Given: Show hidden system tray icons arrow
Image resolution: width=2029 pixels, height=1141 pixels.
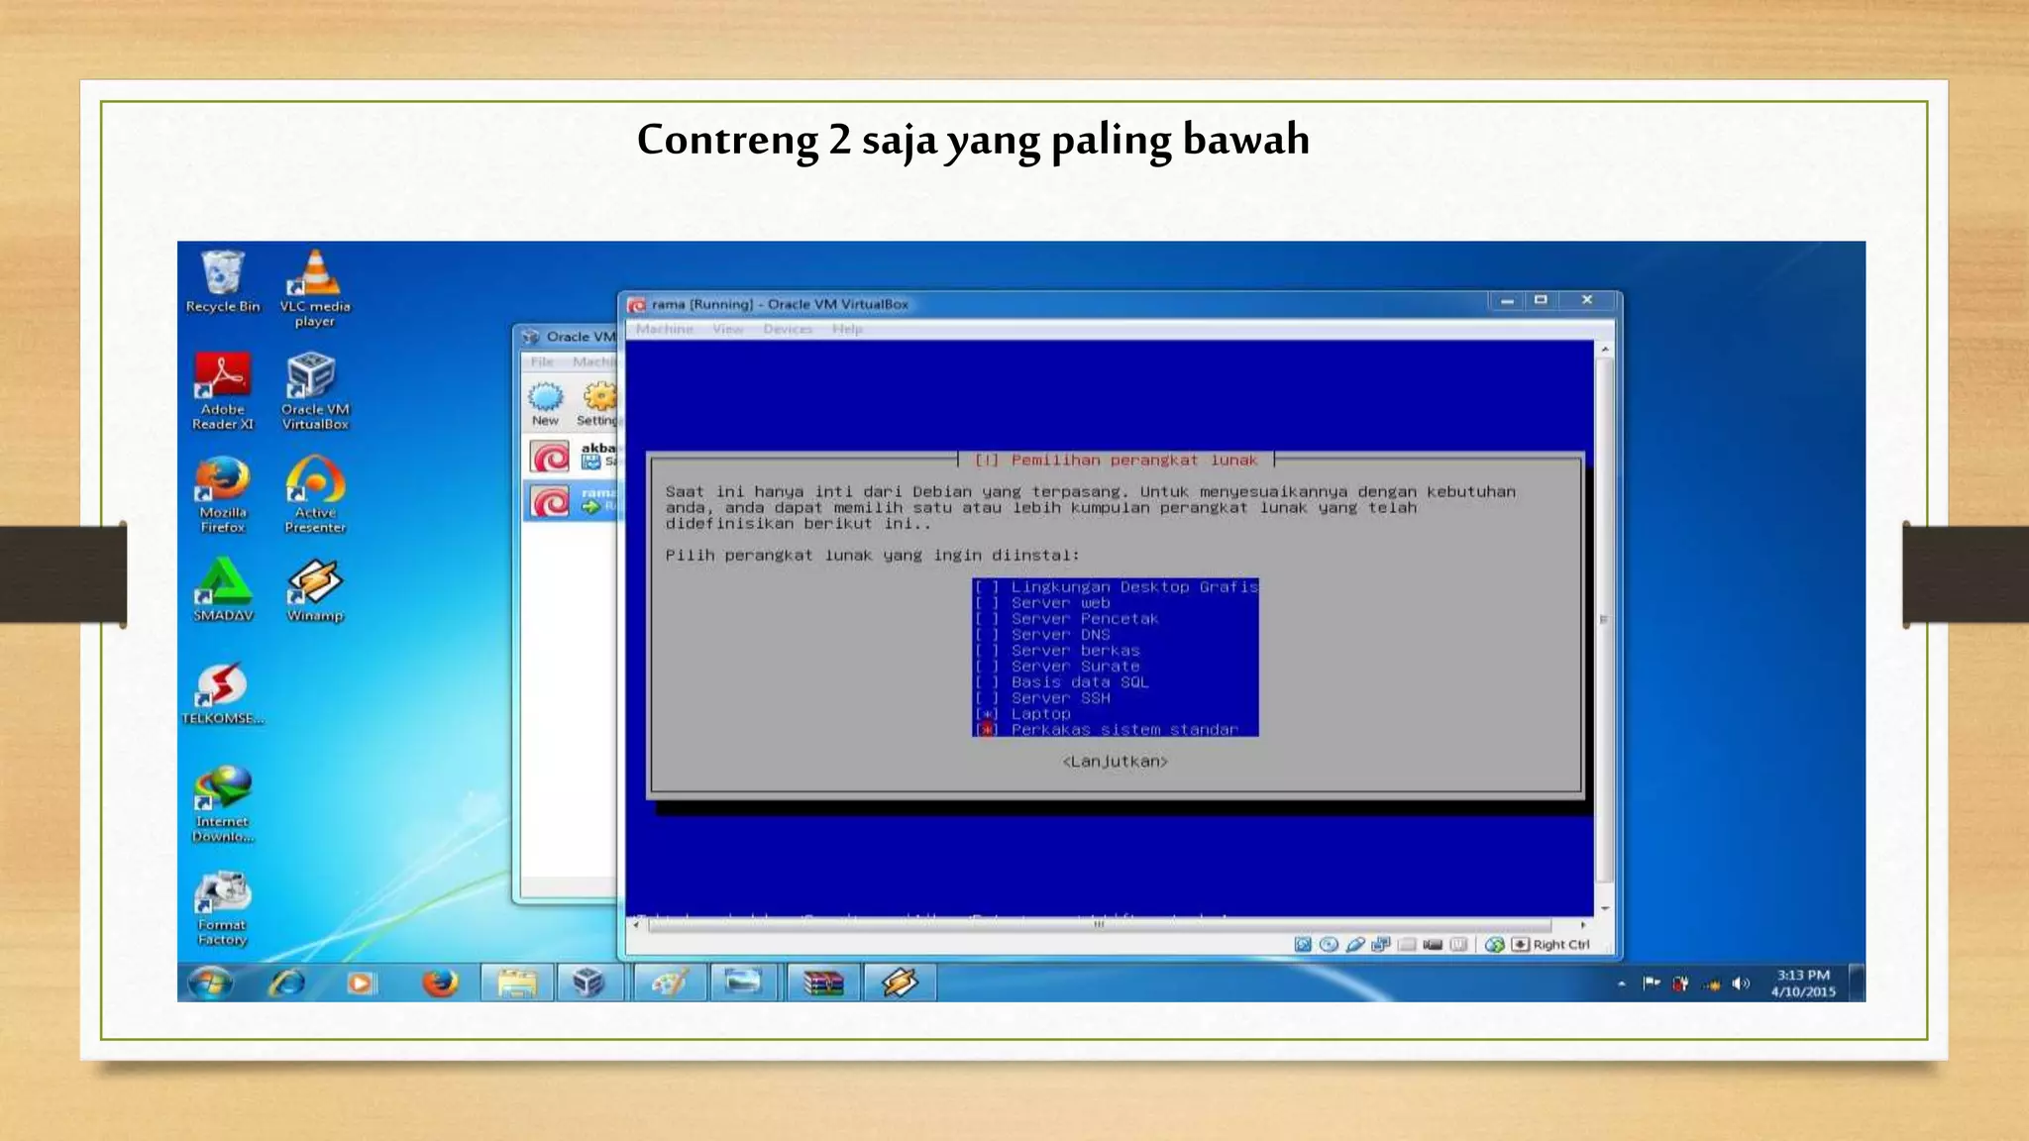Looking at the screenshot, I should tap(1622, 984).
